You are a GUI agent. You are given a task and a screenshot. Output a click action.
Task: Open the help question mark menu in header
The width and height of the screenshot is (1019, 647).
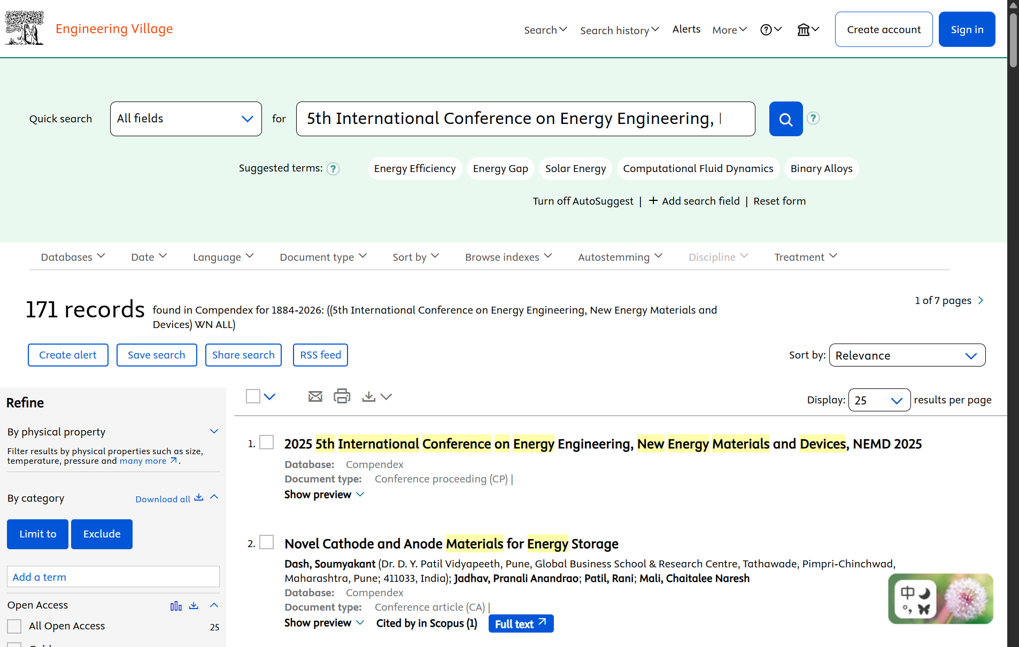770,30
